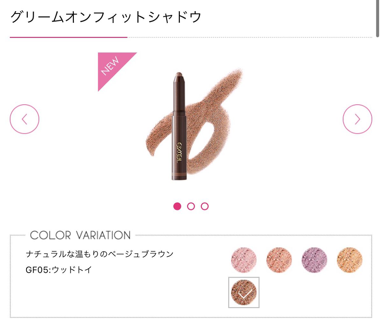382x331 pixels.
Task: Click the COLOR VARIATION heading
Action: pyautogui.click(x=80, y=235)
